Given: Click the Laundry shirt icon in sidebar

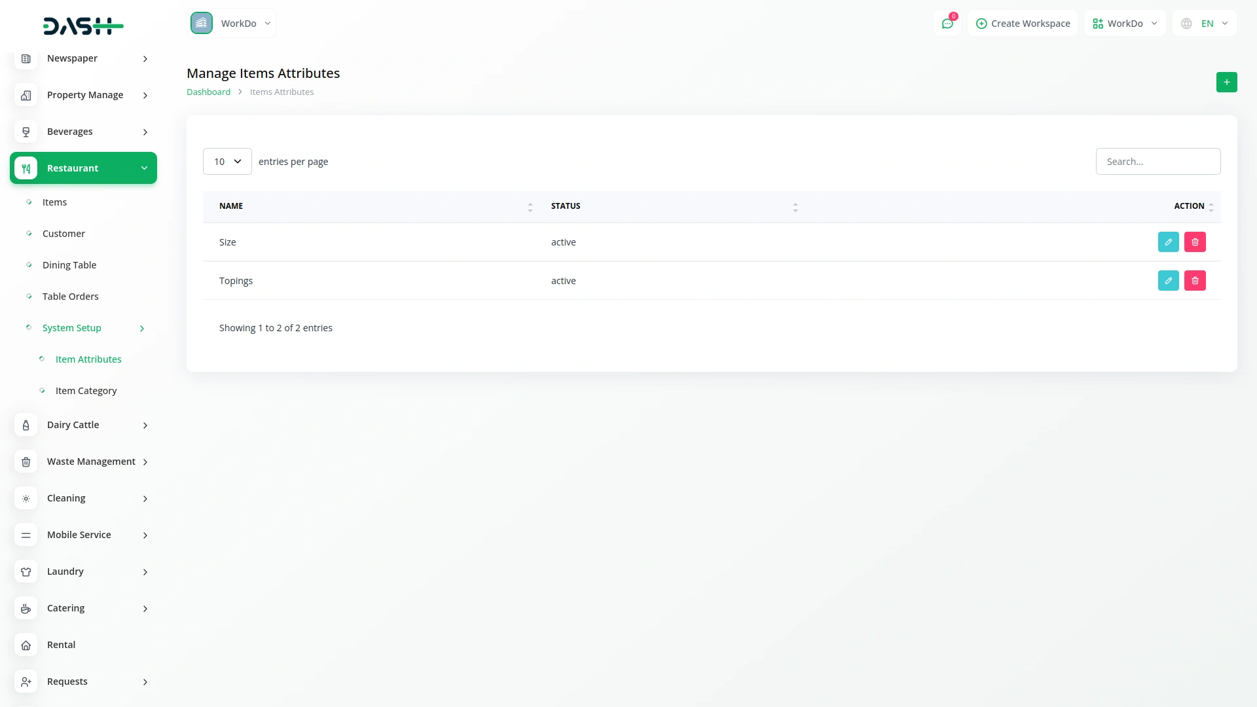Looking at the screenshot, I should [26, 572].
